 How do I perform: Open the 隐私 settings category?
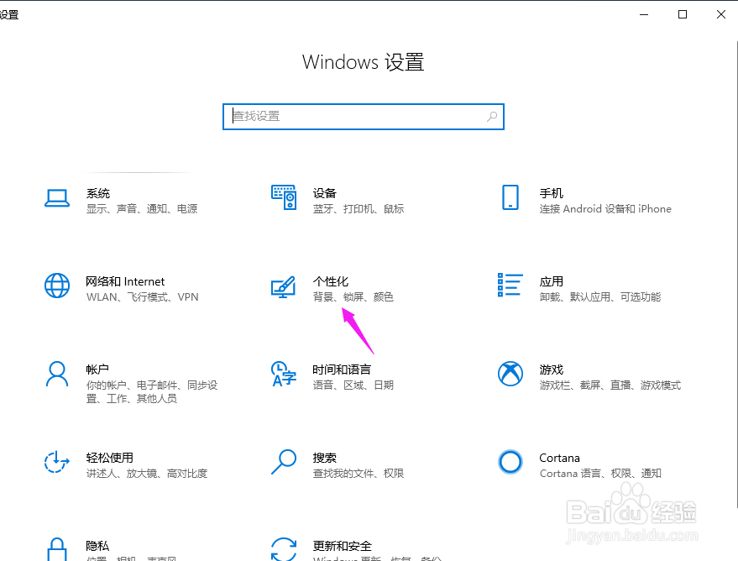pyautogui.click(x=97, y=546)
